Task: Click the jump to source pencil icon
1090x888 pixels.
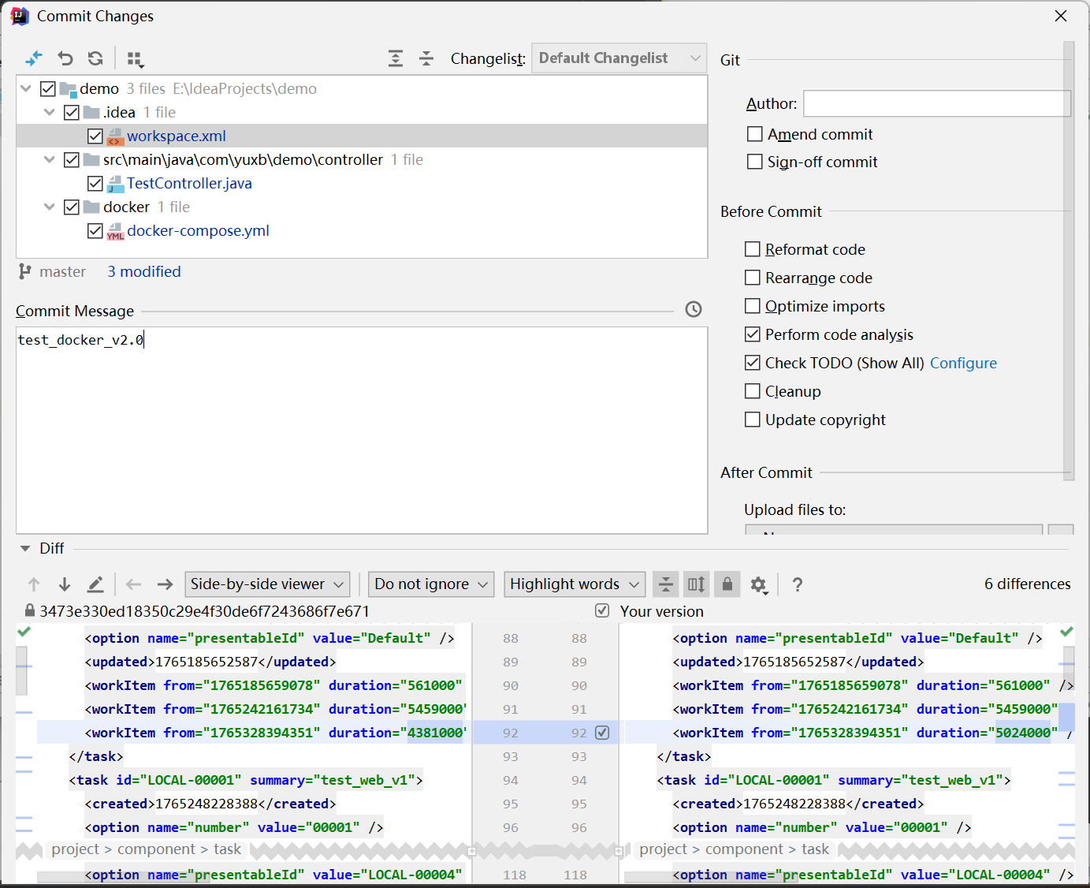Action: [x=95, y=584]
